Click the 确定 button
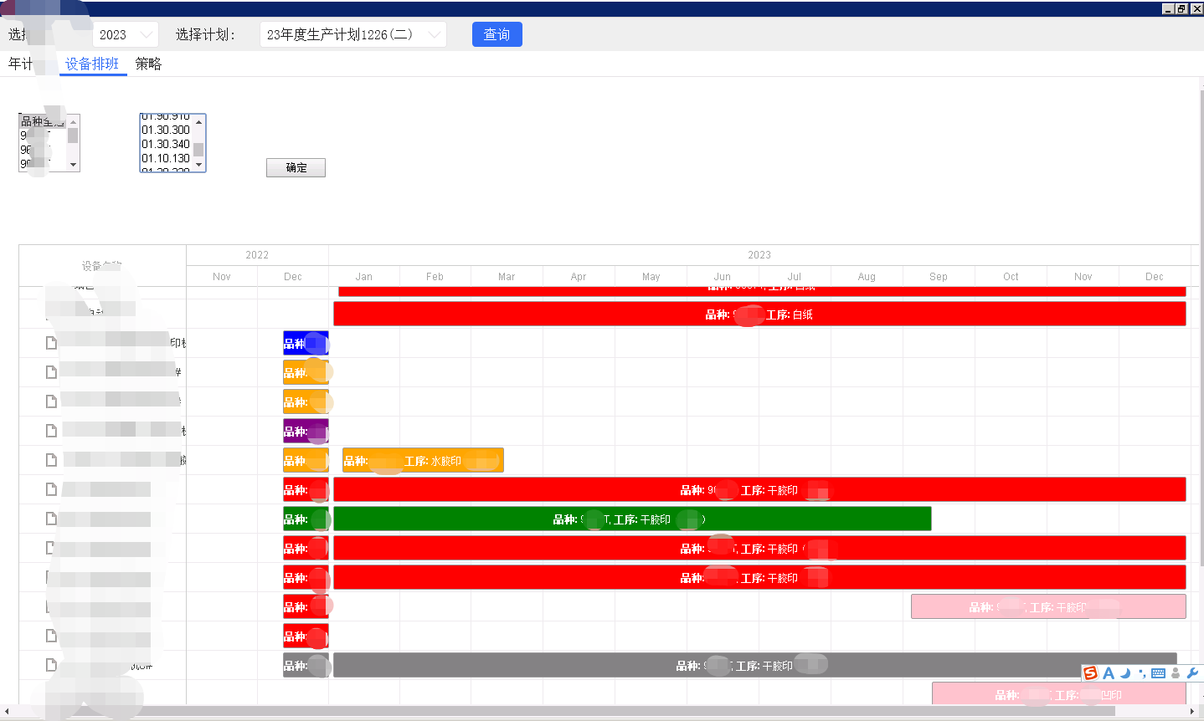 point(296,167)
